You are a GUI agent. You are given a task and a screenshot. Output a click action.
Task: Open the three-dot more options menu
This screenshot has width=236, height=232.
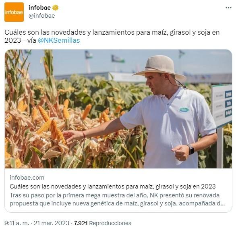(x=228, y=8)
